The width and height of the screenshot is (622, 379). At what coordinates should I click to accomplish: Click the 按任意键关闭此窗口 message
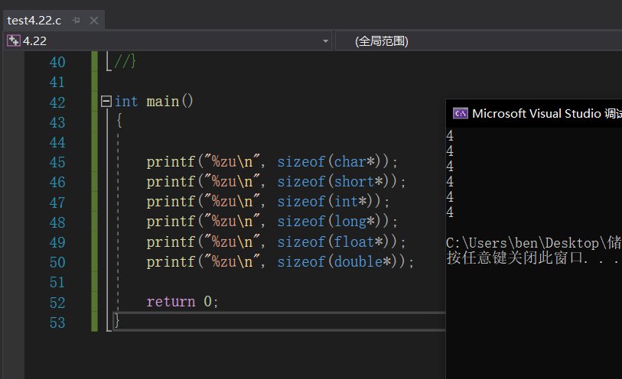(x=533, y=258)
